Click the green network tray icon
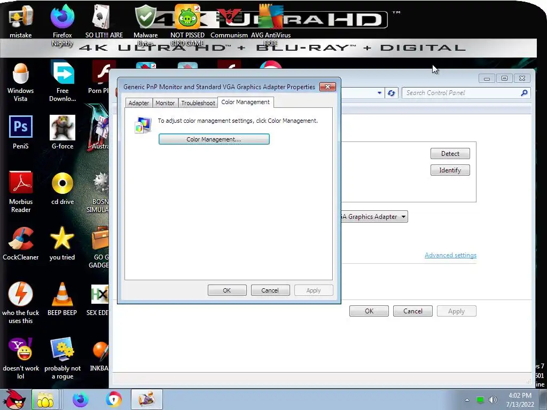547x410 pixels. coord(480,400)
